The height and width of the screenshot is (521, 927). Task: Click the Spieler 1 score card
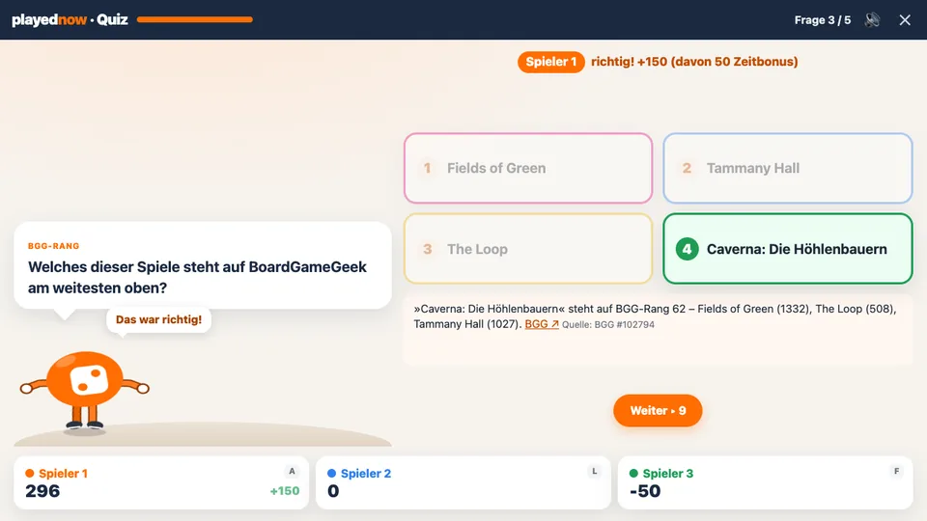click(x=161, y=482)
